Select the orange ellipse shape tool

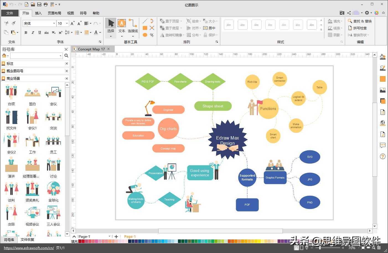pyautogui.click(x=145, y=35)
